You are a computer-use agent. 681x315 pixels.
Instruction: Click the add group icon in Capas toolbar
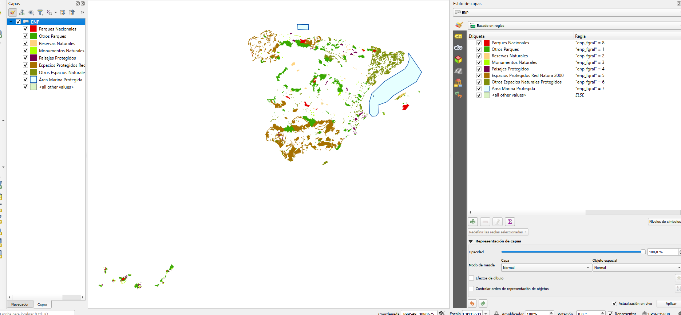(22, 12)
